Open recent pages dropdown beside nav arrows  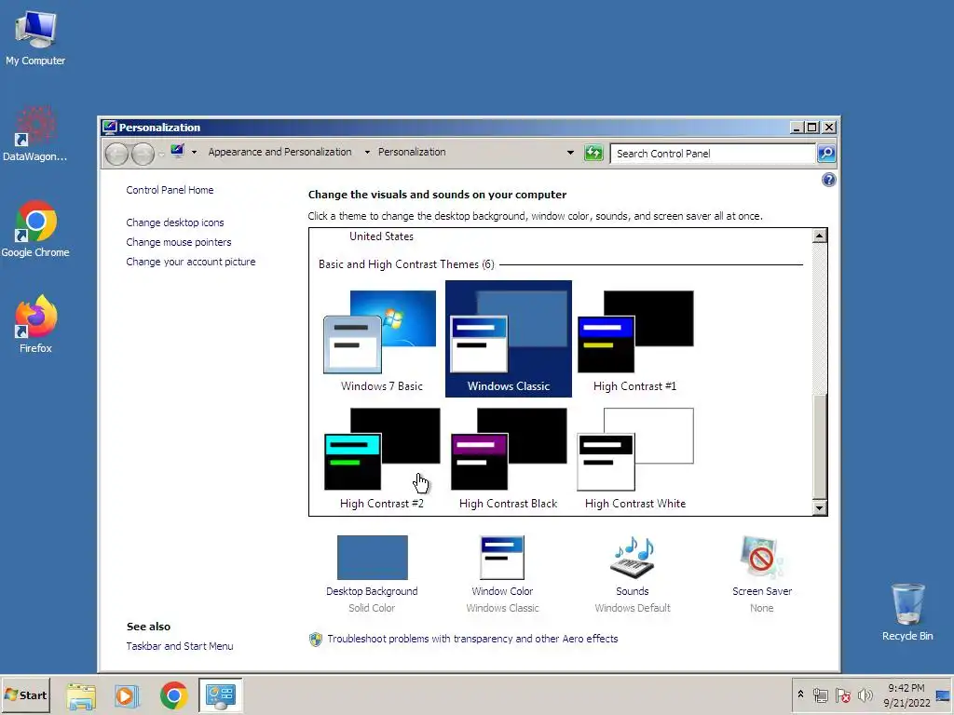click(x=161, y=154)
